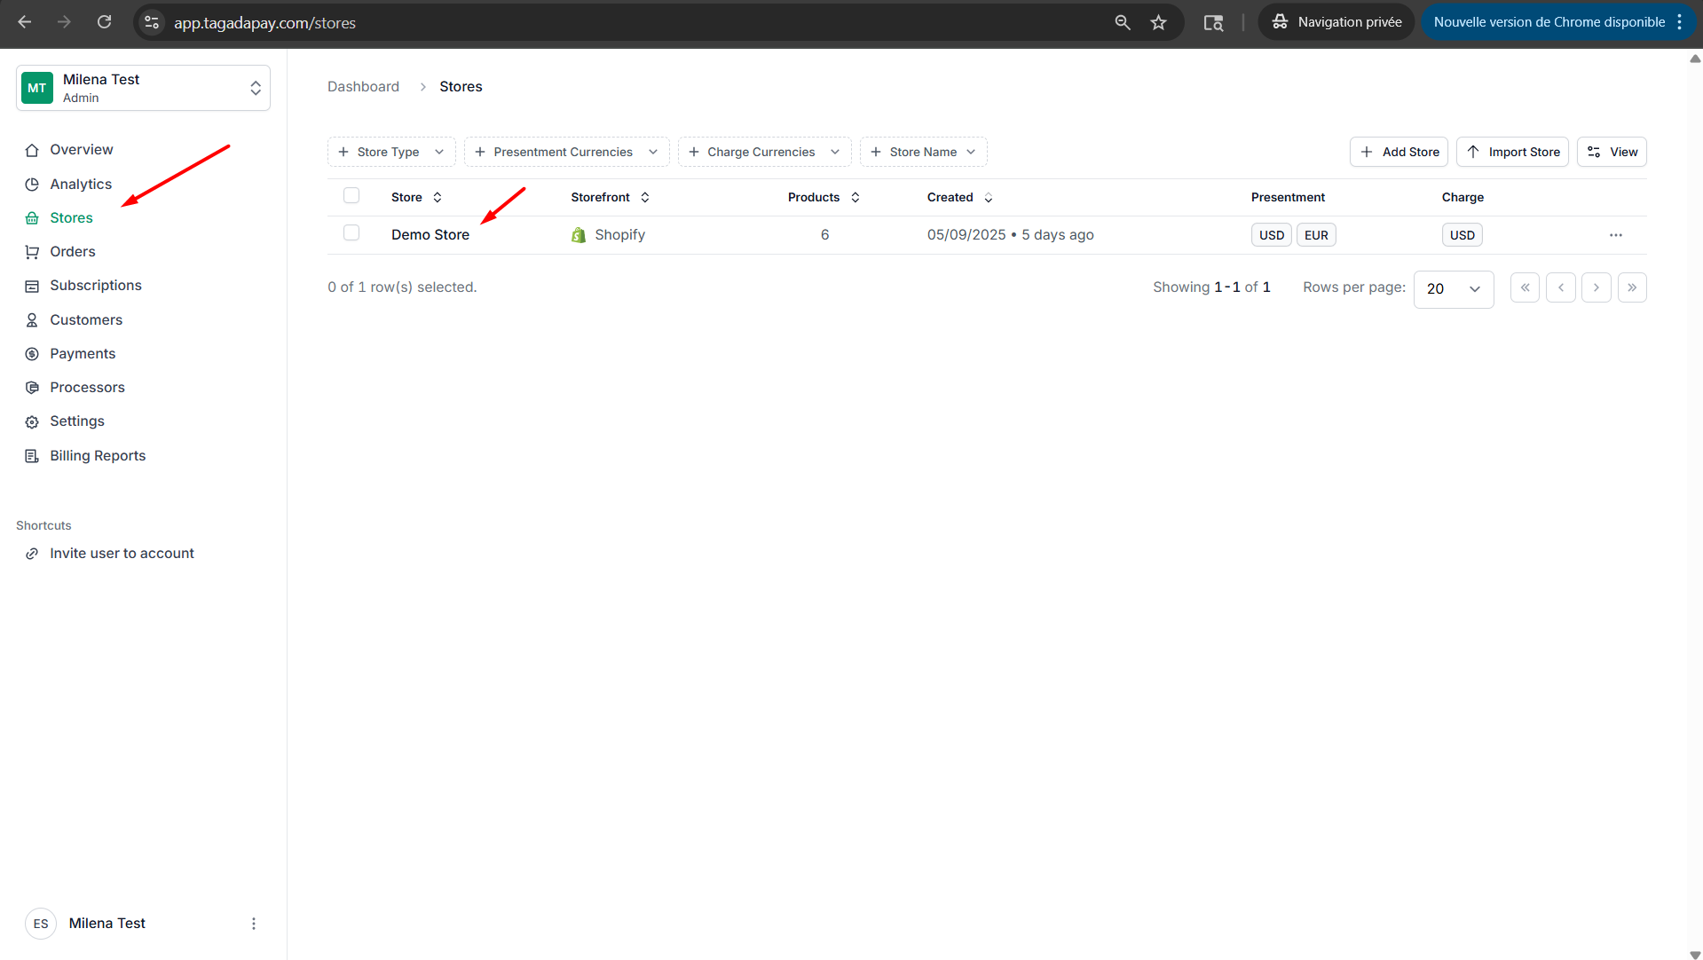Click the products count 6 cell

824,235
